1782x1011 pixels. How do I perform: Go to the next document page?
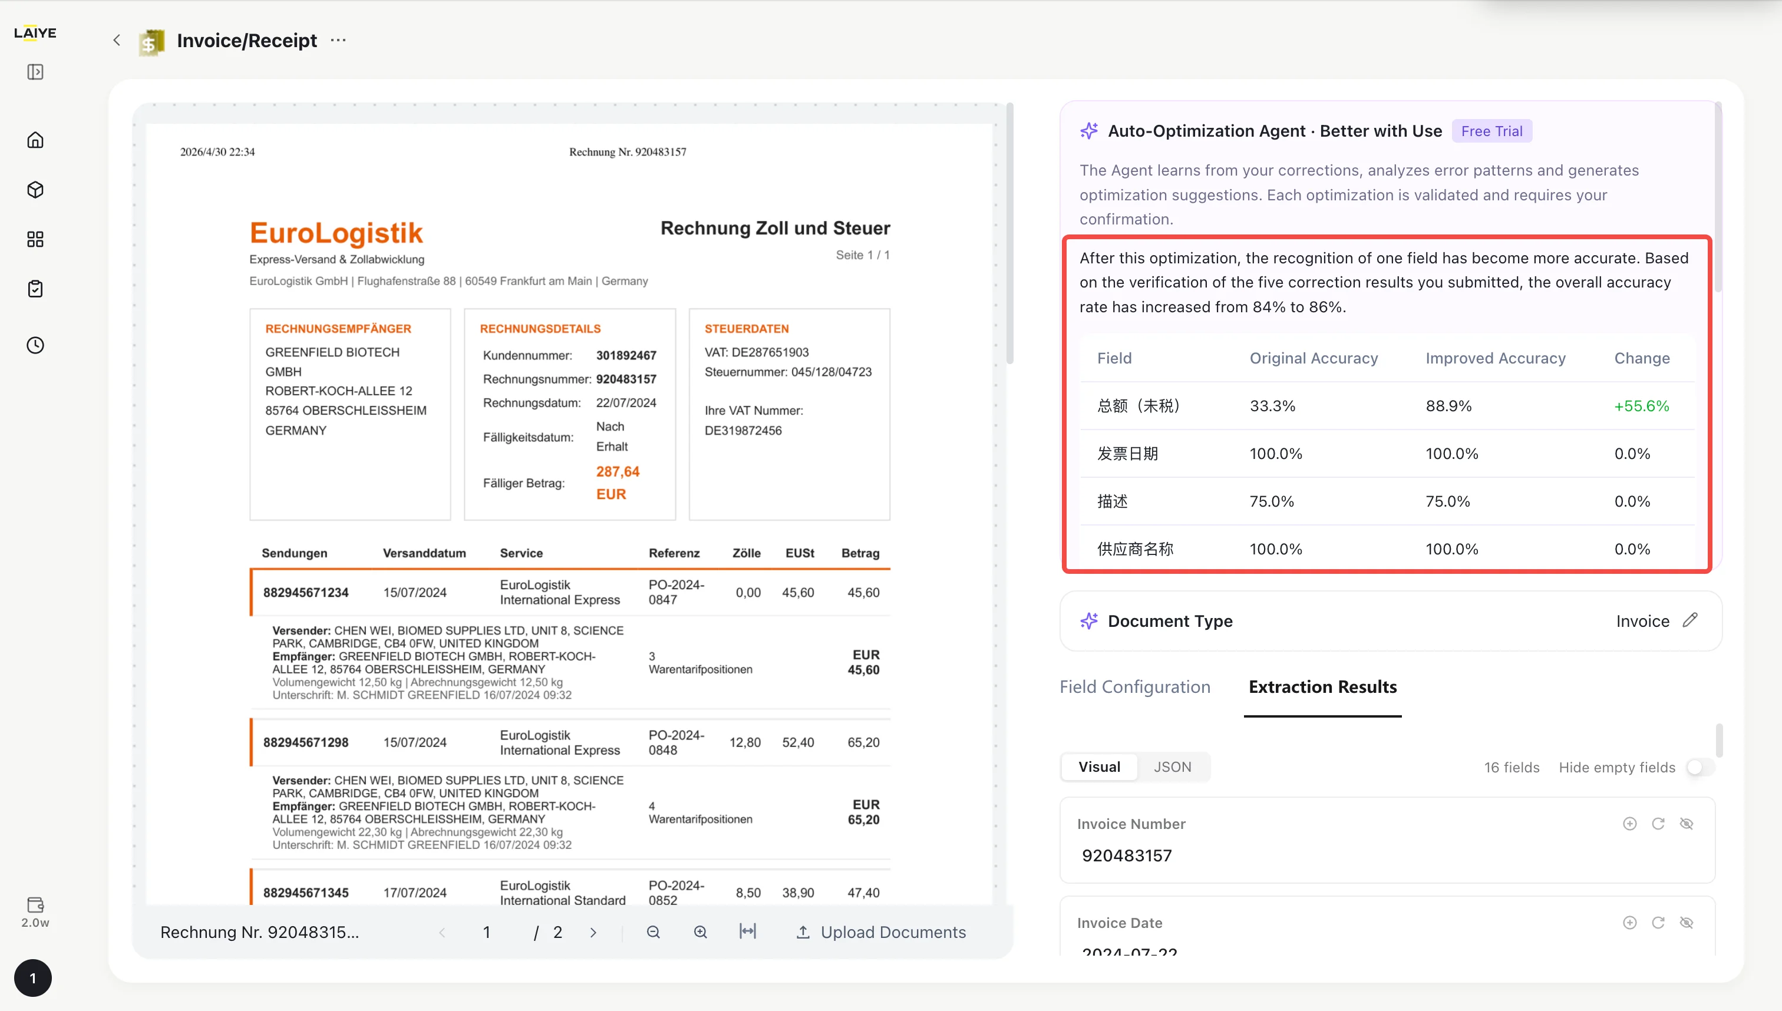pos(593,933)
